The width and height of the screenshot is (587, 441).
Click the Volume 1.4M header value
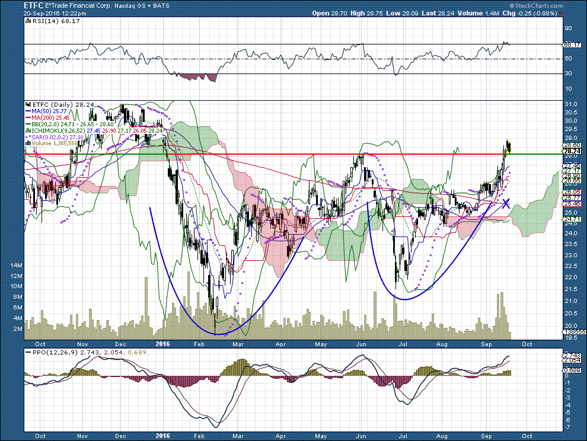coord(478,13)
